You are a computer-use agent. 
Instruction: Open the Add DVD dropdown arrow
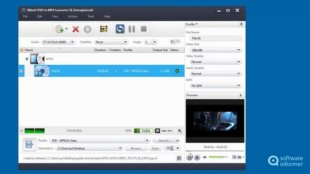(66, 29)
